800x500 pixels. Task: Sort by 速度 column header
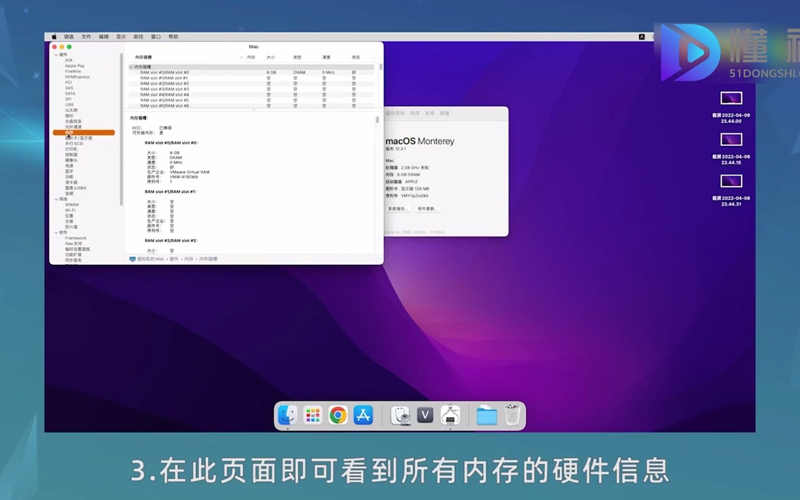[x=326, y=57]
